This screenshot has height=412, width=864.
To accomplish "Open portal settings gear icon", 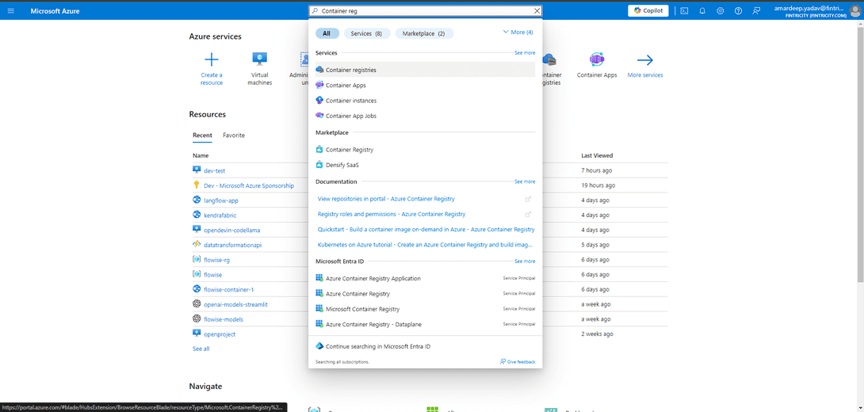I will pos(721,11).
